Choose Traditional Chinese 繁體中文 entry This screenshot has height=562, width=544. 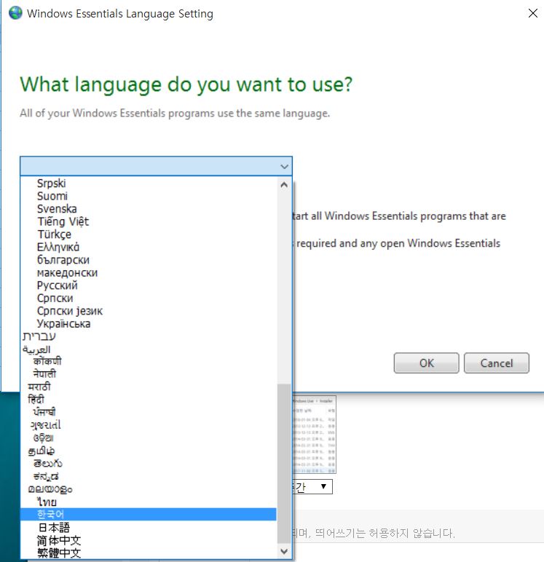click(149, 553)
